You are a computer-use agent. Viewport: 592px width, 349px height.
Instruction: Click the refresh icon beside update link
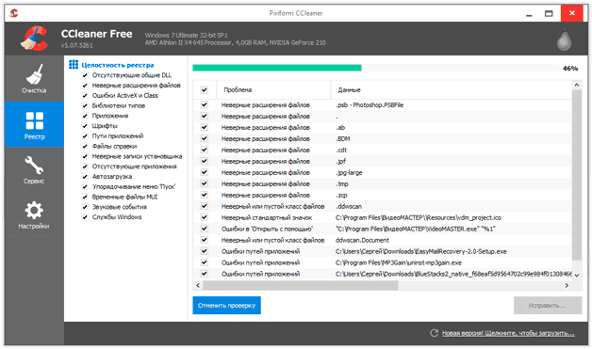click(x=435, y=333)
